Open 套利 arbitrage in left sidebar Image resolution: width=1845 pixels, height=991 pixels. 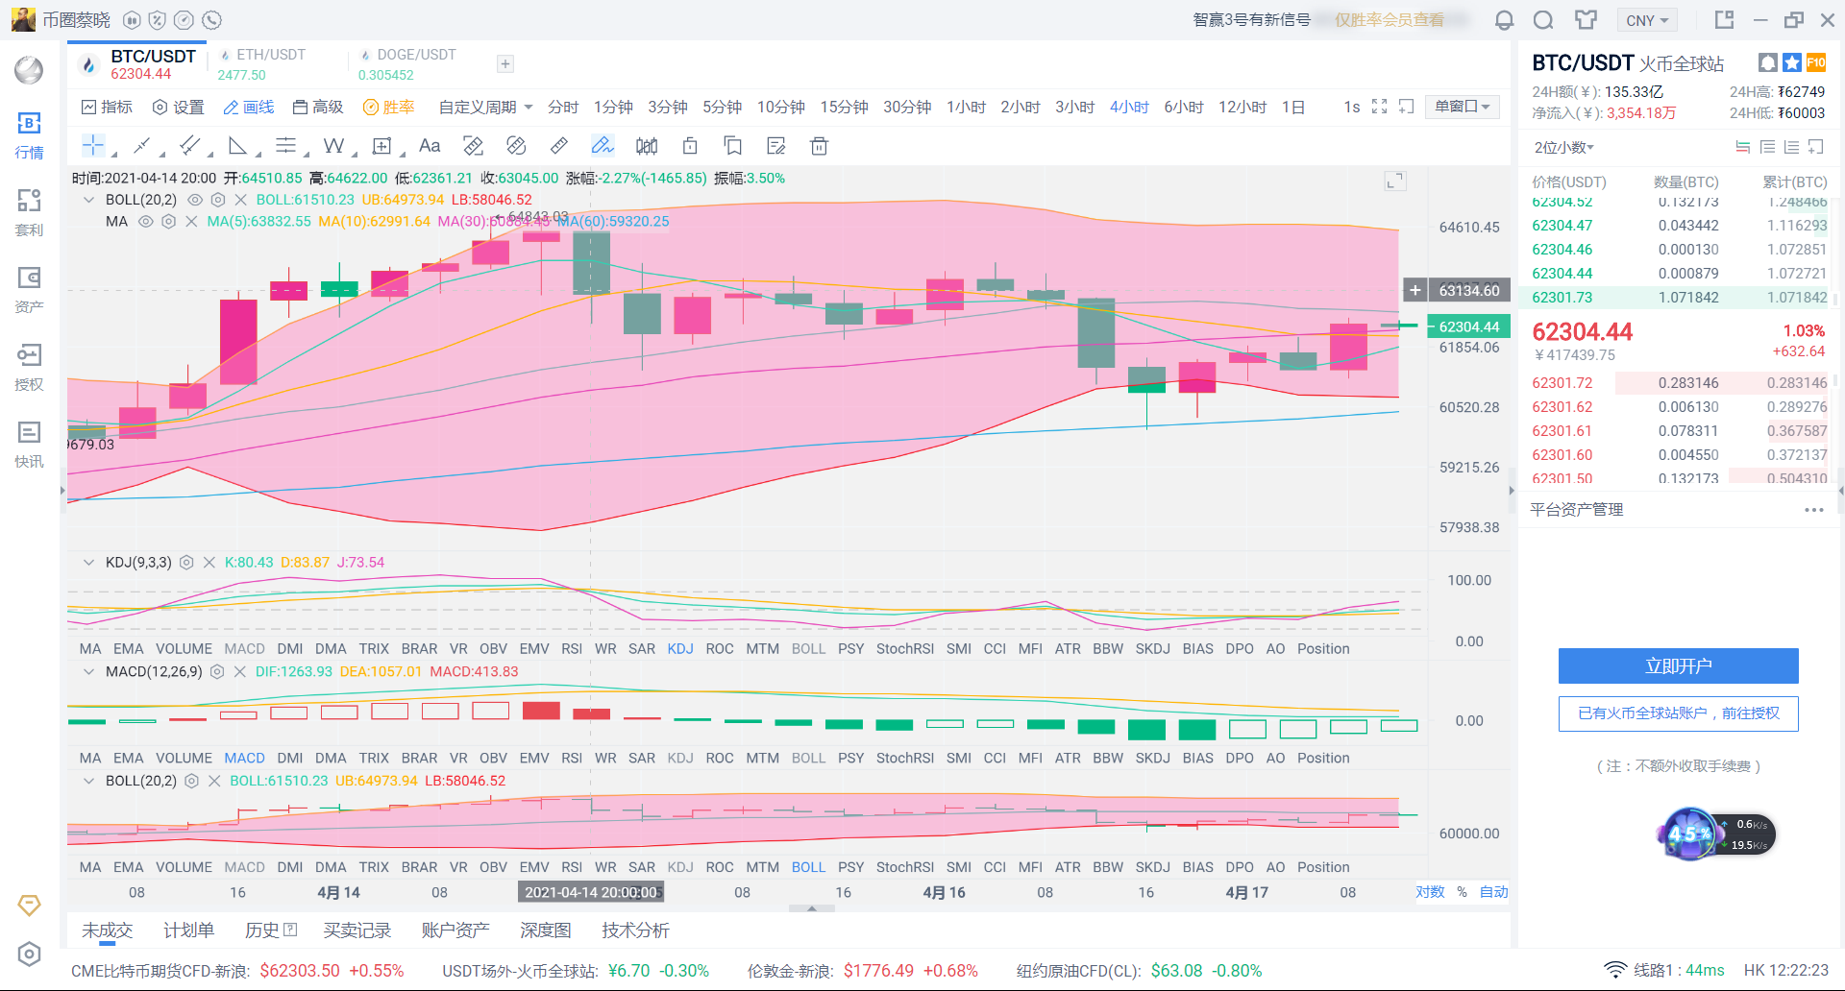tap(30, 212)
